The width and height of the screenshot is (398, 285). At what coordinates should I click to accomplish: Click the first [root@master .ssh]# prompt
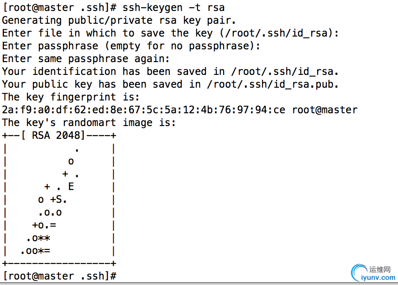[x=59, y=8]
